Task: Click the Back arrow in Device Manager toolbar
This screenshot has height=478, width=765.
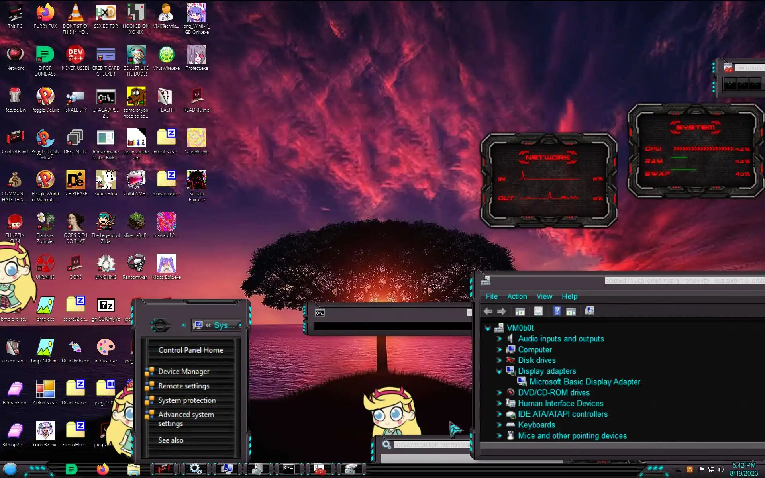Action: [x=488, y=311]
